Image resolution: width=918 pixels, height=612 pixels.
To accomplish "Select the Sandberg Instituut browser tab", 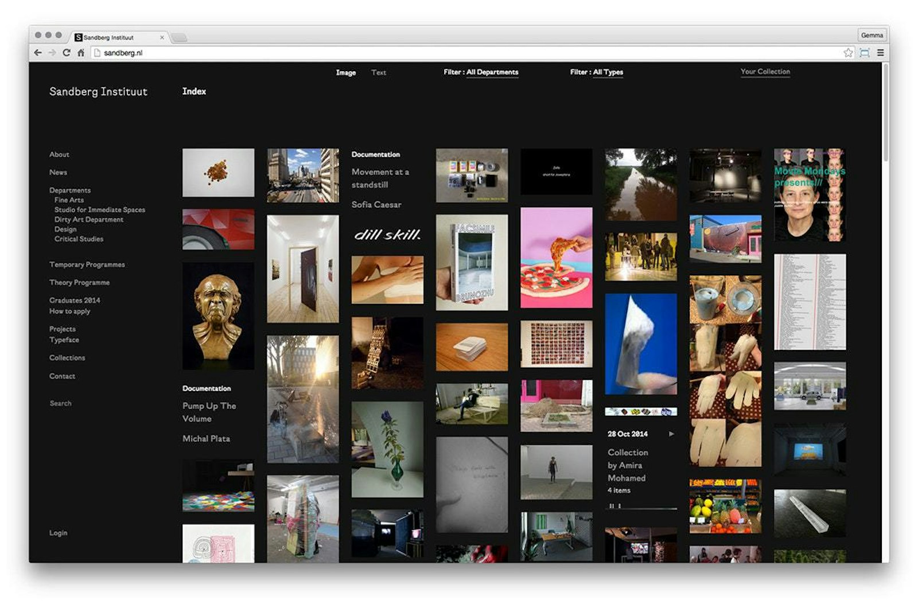I will 115,37.
